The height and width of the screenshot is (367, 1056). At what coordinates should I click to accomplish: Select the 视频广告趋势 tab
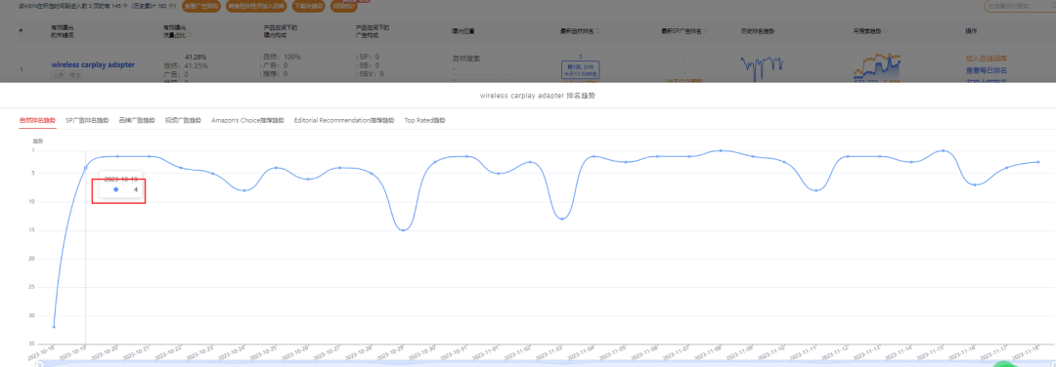[183, 120]
